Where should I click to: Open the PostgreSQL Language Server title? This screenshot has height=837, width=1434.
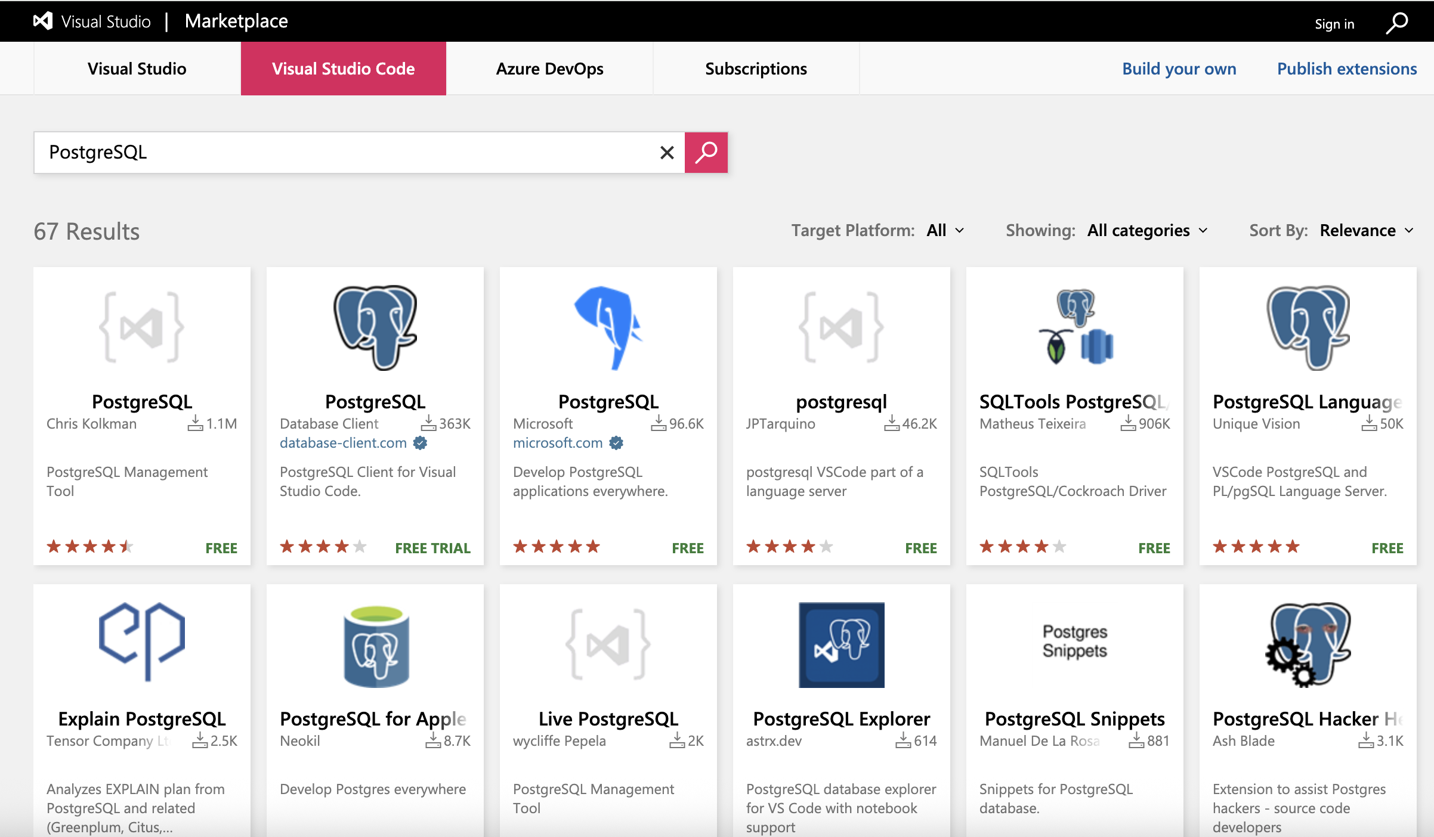click(x=1308, y=402)
